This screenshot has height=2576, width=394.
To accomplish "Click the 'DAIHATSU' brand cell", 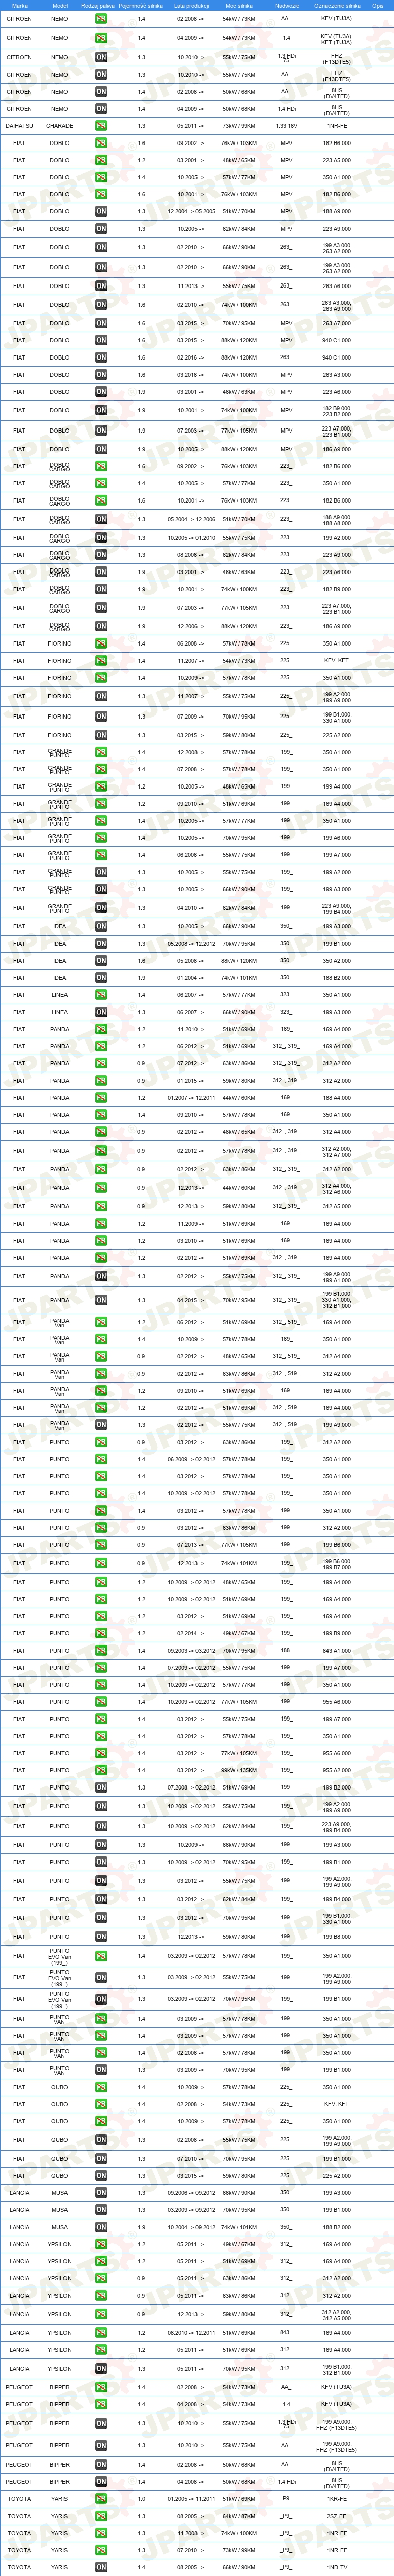I will pos(19,126).
